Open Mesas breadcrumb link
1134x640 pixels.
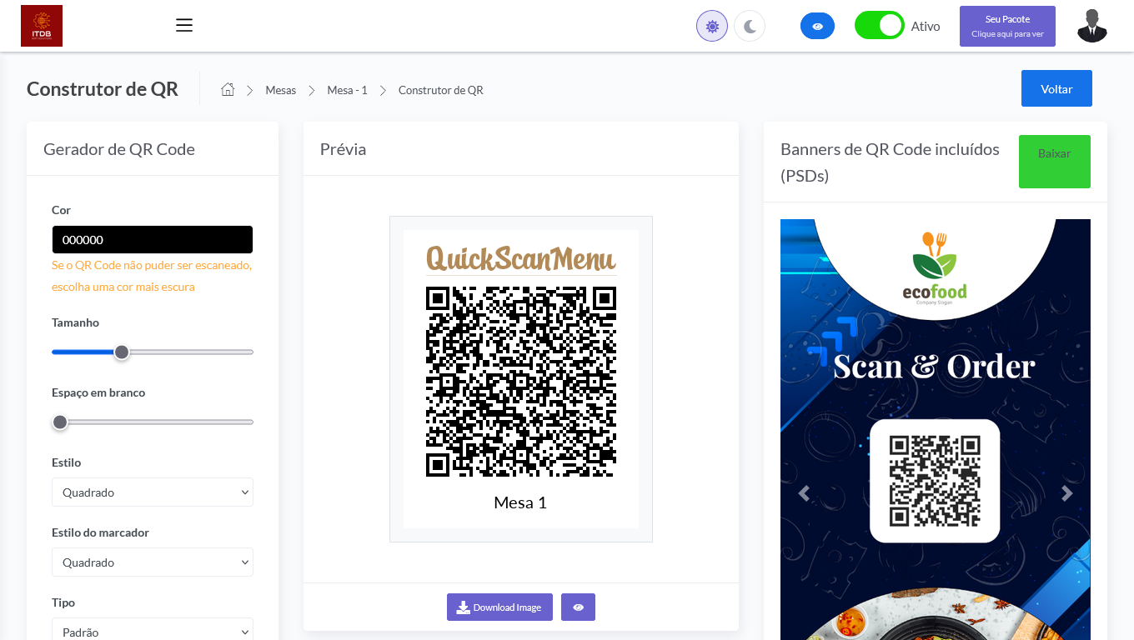point(281,90)
